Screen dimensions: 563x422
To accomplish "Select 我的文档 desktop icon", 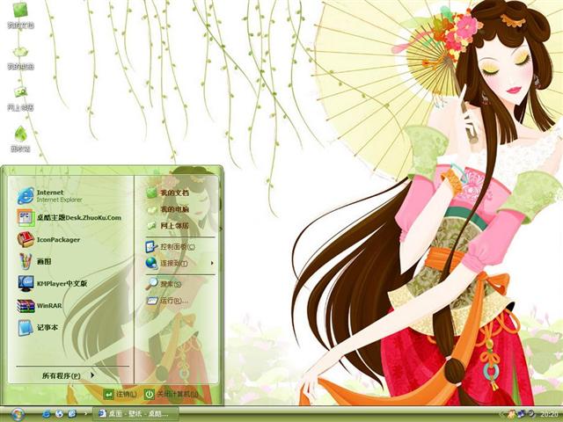I will [20, 15].
